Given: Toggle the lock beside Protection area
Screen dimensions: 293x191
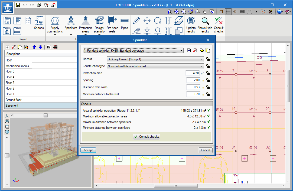Looking at the screenshot, I should [x=208, y=73].
